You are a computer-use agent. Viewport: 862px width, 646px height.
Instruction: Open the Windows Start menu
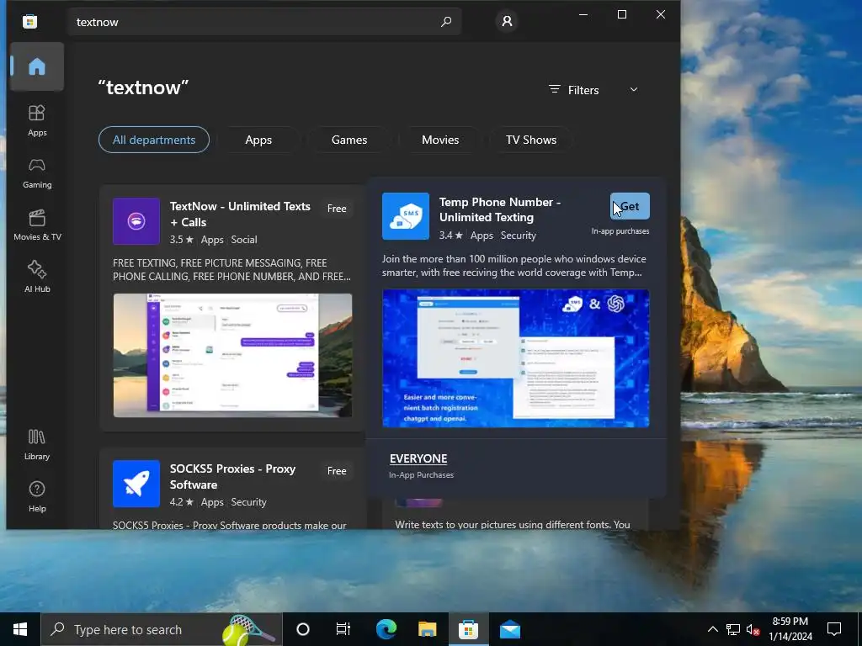20,629
